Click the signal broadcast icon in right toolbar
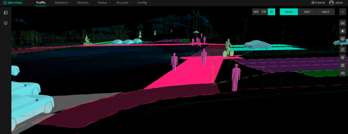 [343, 23]
